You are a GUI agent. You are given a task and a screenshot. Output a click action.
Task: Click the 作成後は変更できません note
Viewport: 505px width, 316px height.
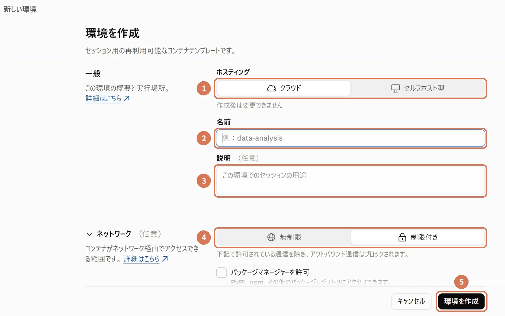click(x=250, y=106)
